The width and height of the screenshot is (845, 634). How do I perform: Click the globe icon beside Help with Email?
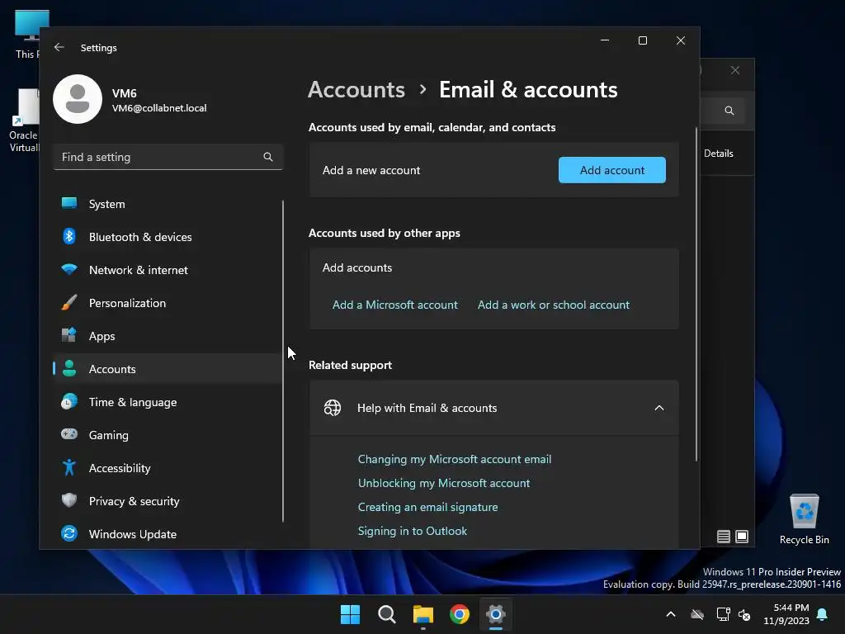point(333,408)
